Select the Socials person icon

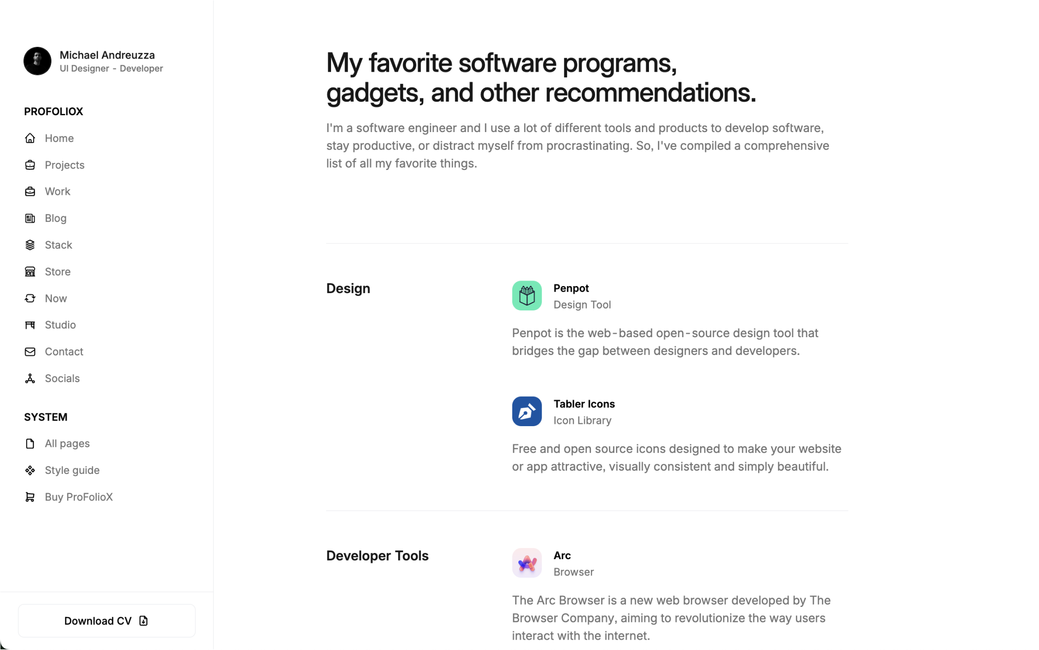(x=30, y=377)
